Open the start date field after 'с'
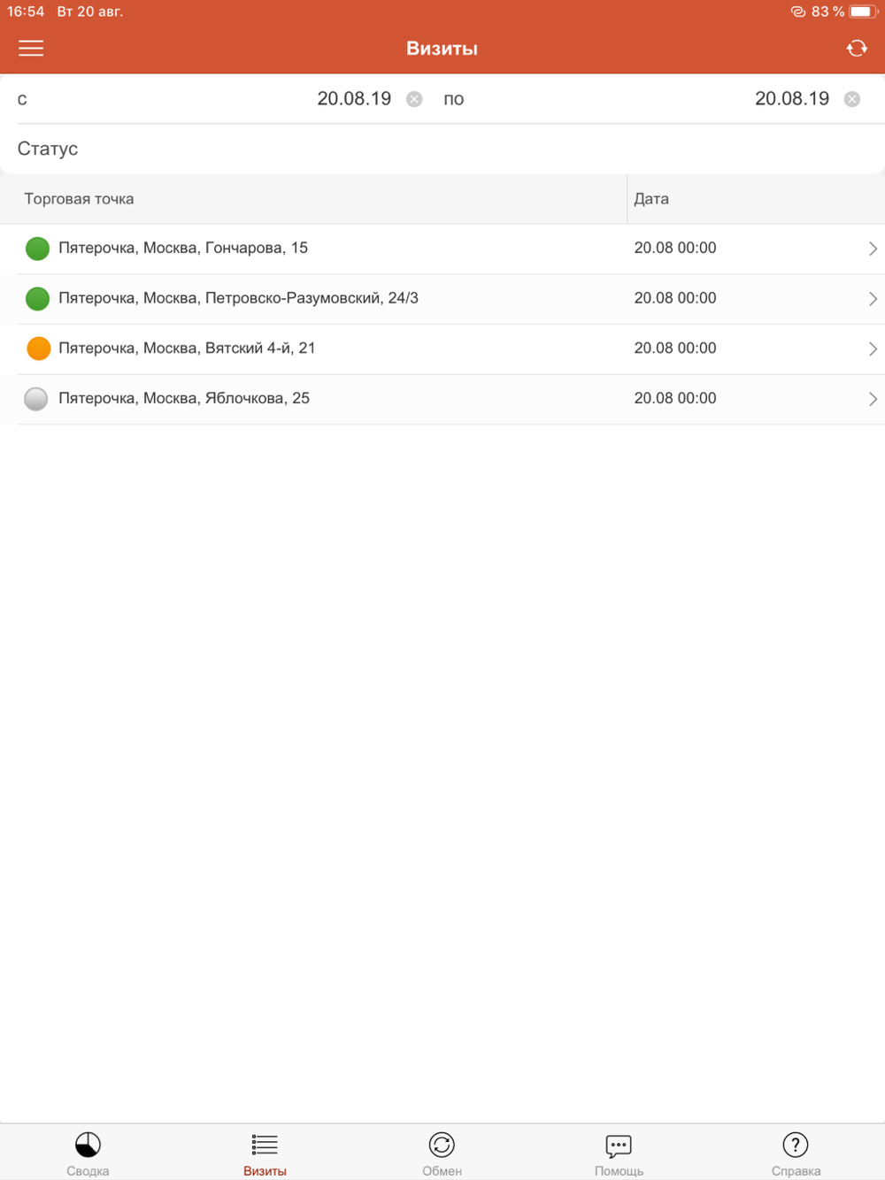Screen dimensions: 885x1180 [354, 99]
